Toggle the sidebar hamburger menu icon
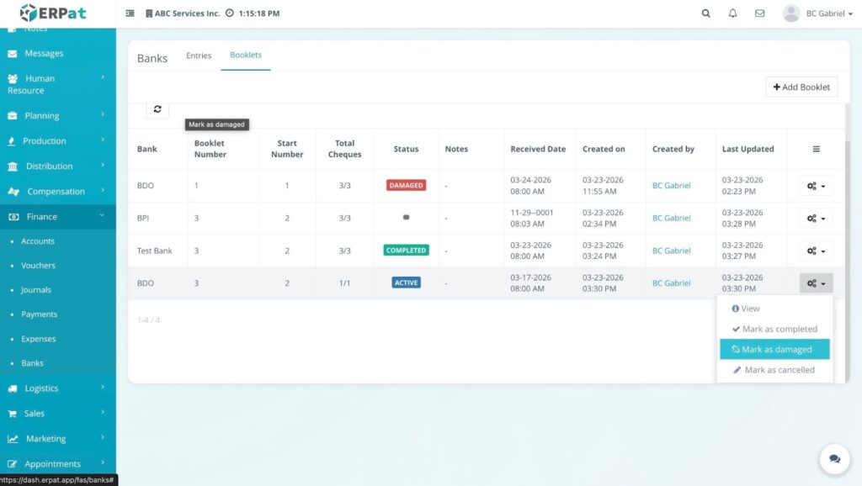 pos(130,13)
